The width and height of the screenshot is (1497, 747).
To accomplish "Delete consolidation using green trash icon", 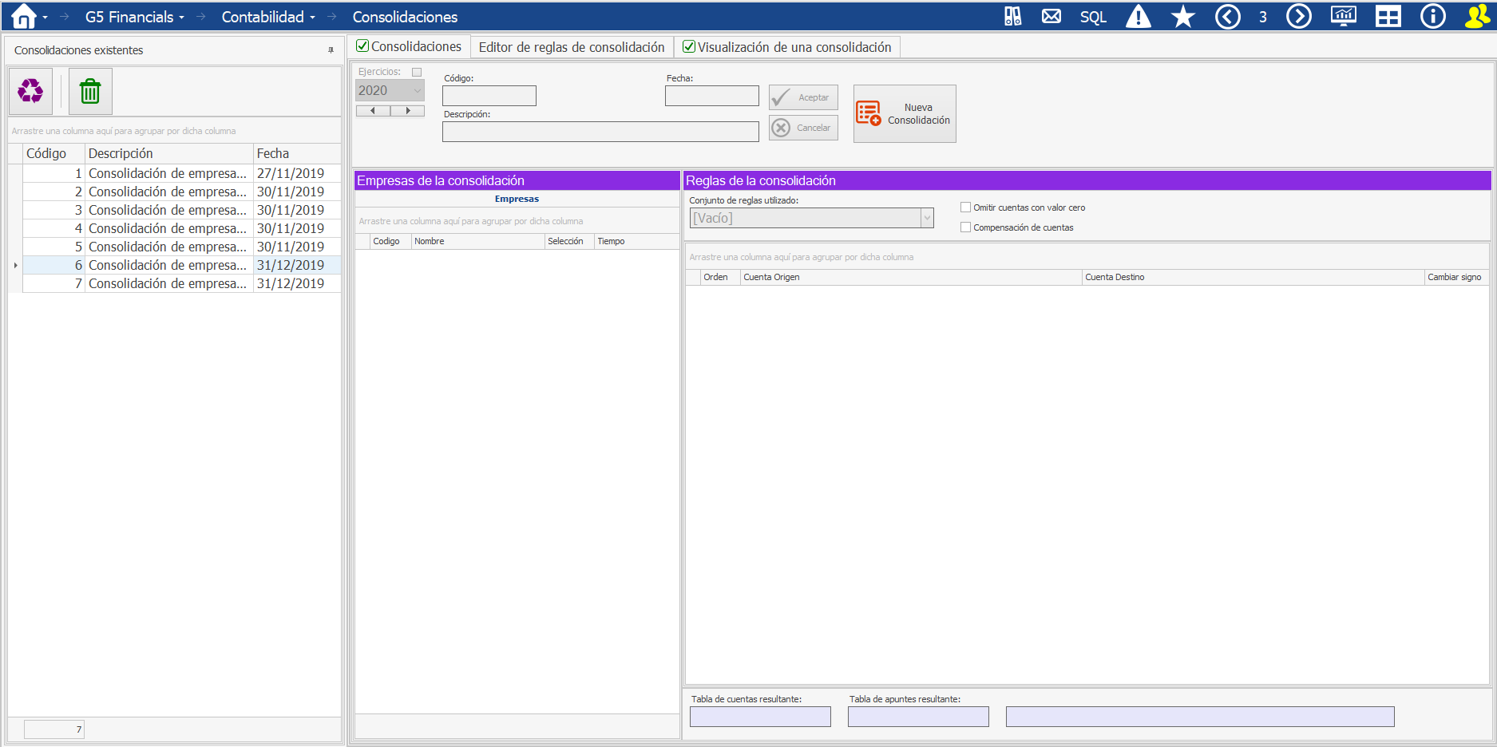I will click(x=90, y=91).
